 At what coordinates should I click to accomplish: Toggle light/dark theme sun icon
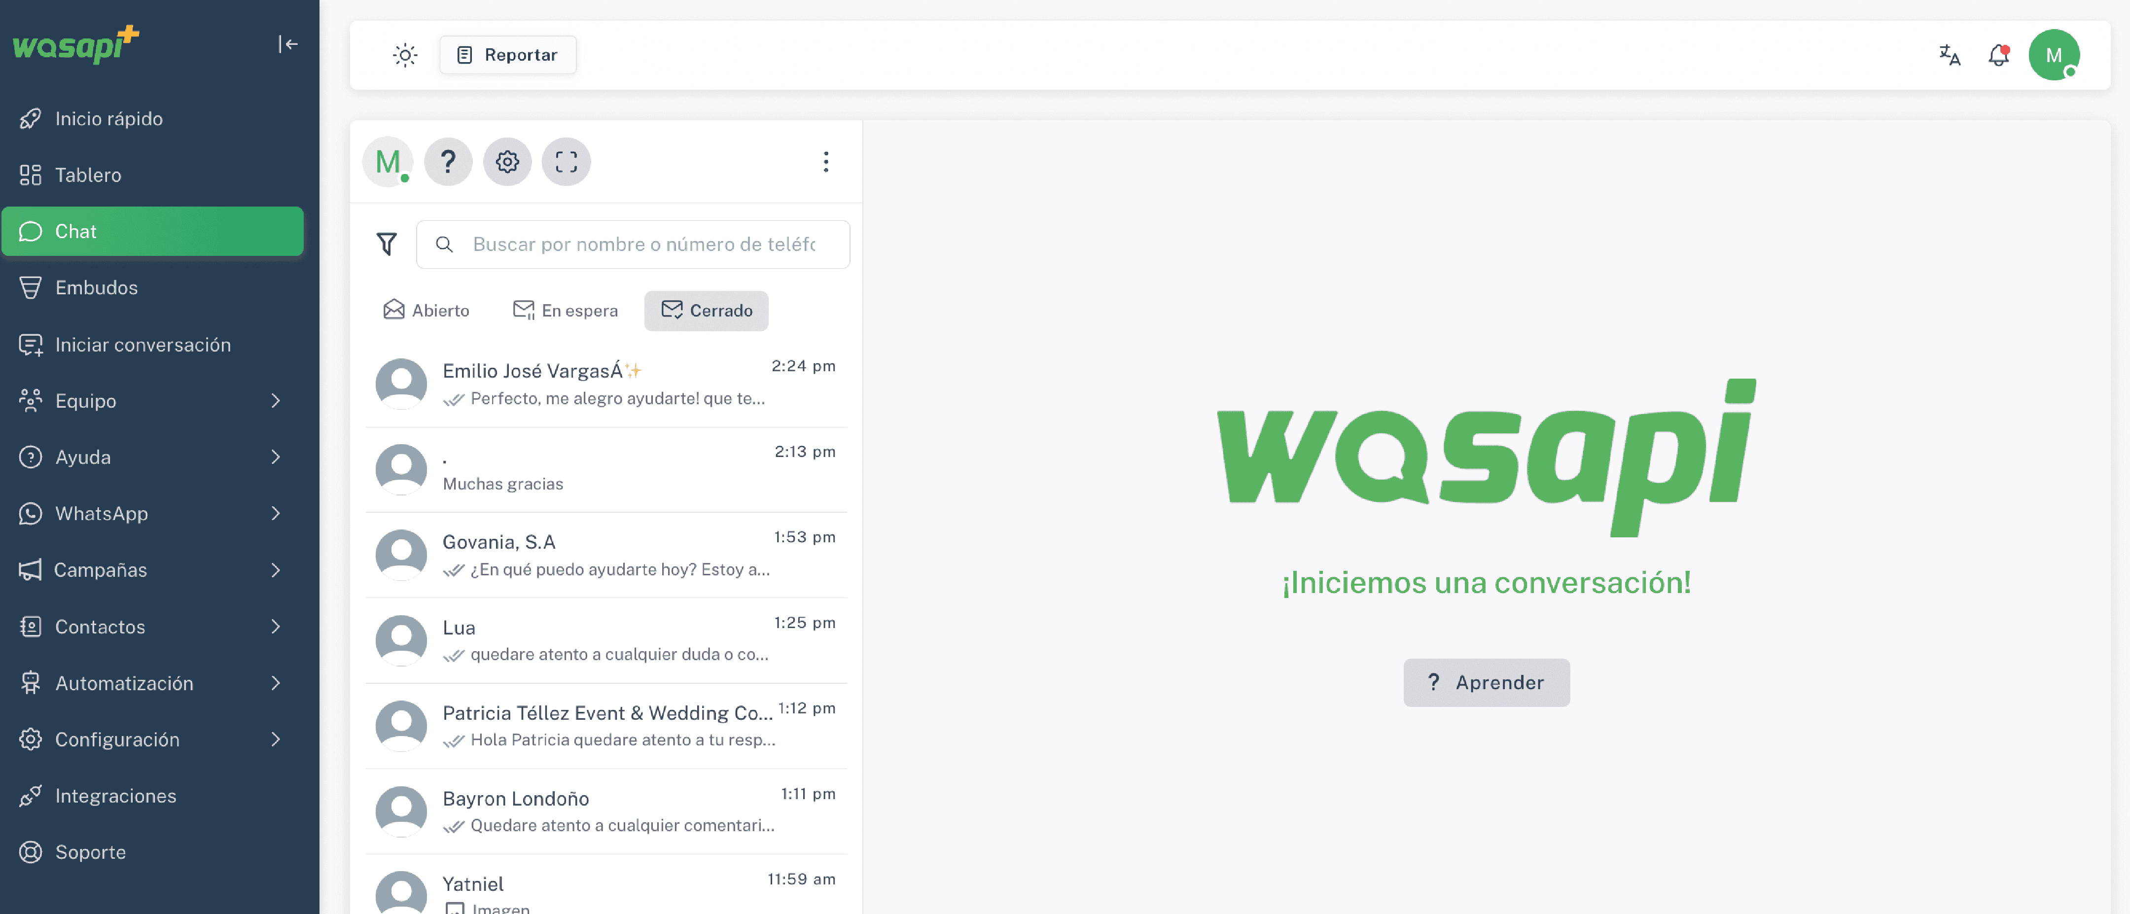405,55
